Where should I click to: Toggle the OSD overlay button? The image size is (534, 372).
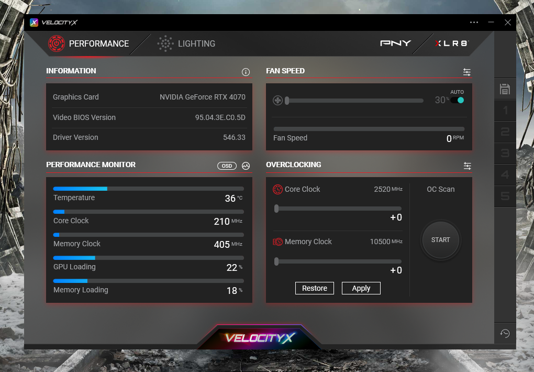227,166
